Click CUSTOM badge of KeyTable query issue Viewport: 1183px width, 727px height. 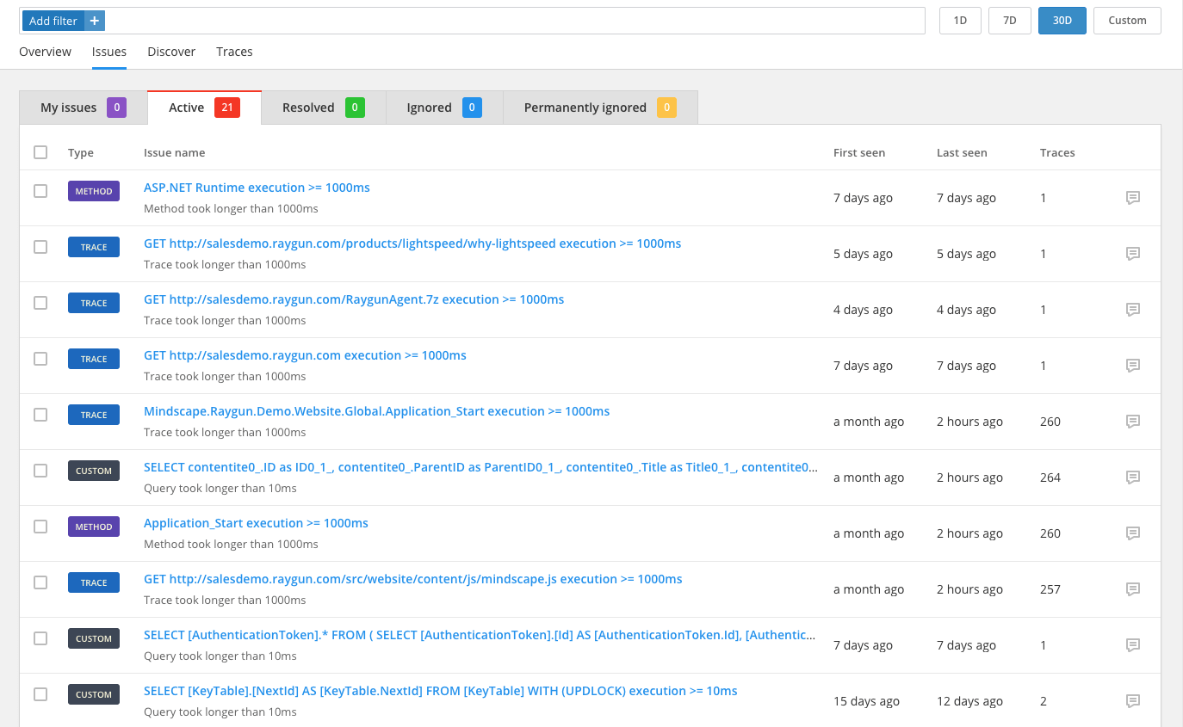94,694
